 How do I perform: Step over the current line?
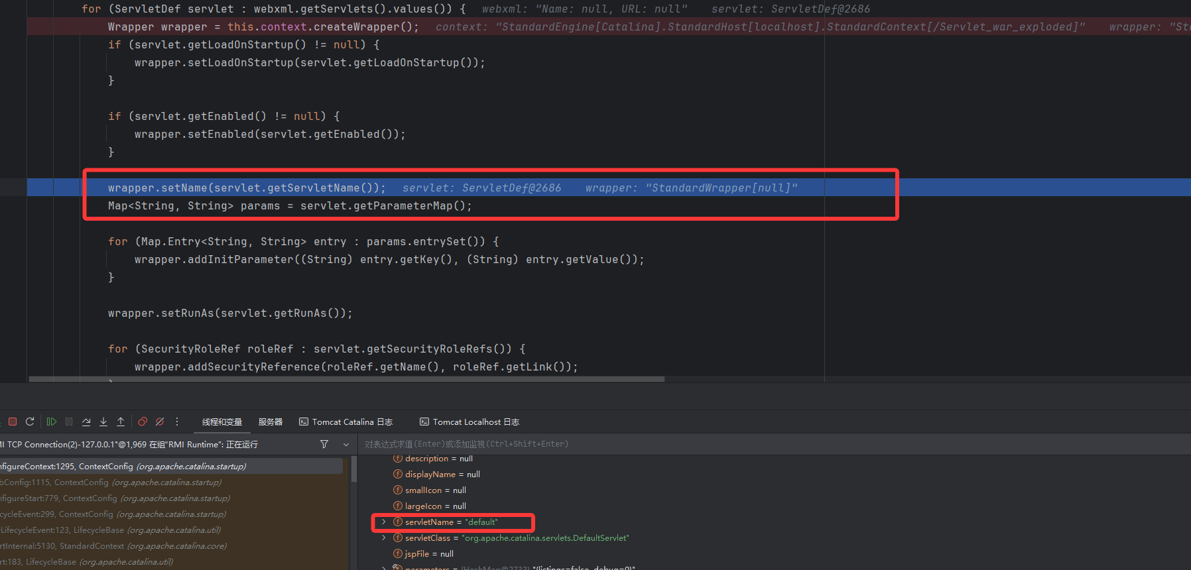point(86,422)
